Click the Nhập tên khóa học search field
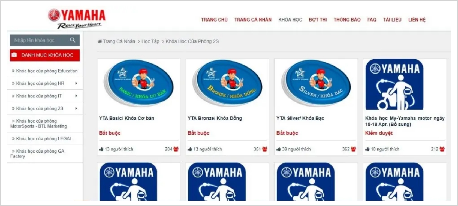Image resolution: width=458 pixels, height=206 pixels. pos(40,40)
